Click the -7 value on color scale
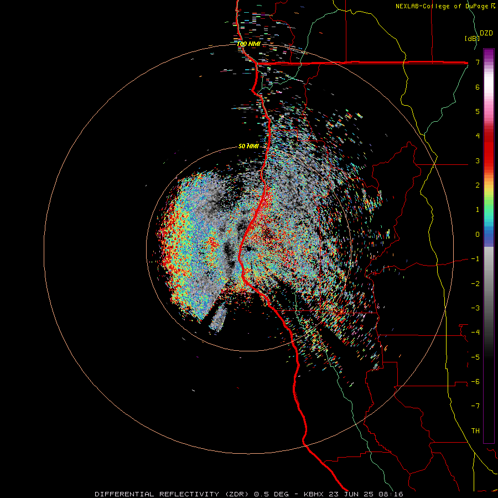 475,406
